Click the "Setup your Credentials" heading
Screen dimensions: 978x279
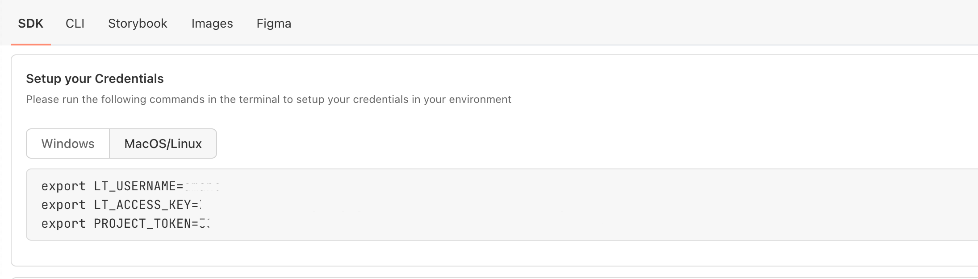[x=95, y=79]
